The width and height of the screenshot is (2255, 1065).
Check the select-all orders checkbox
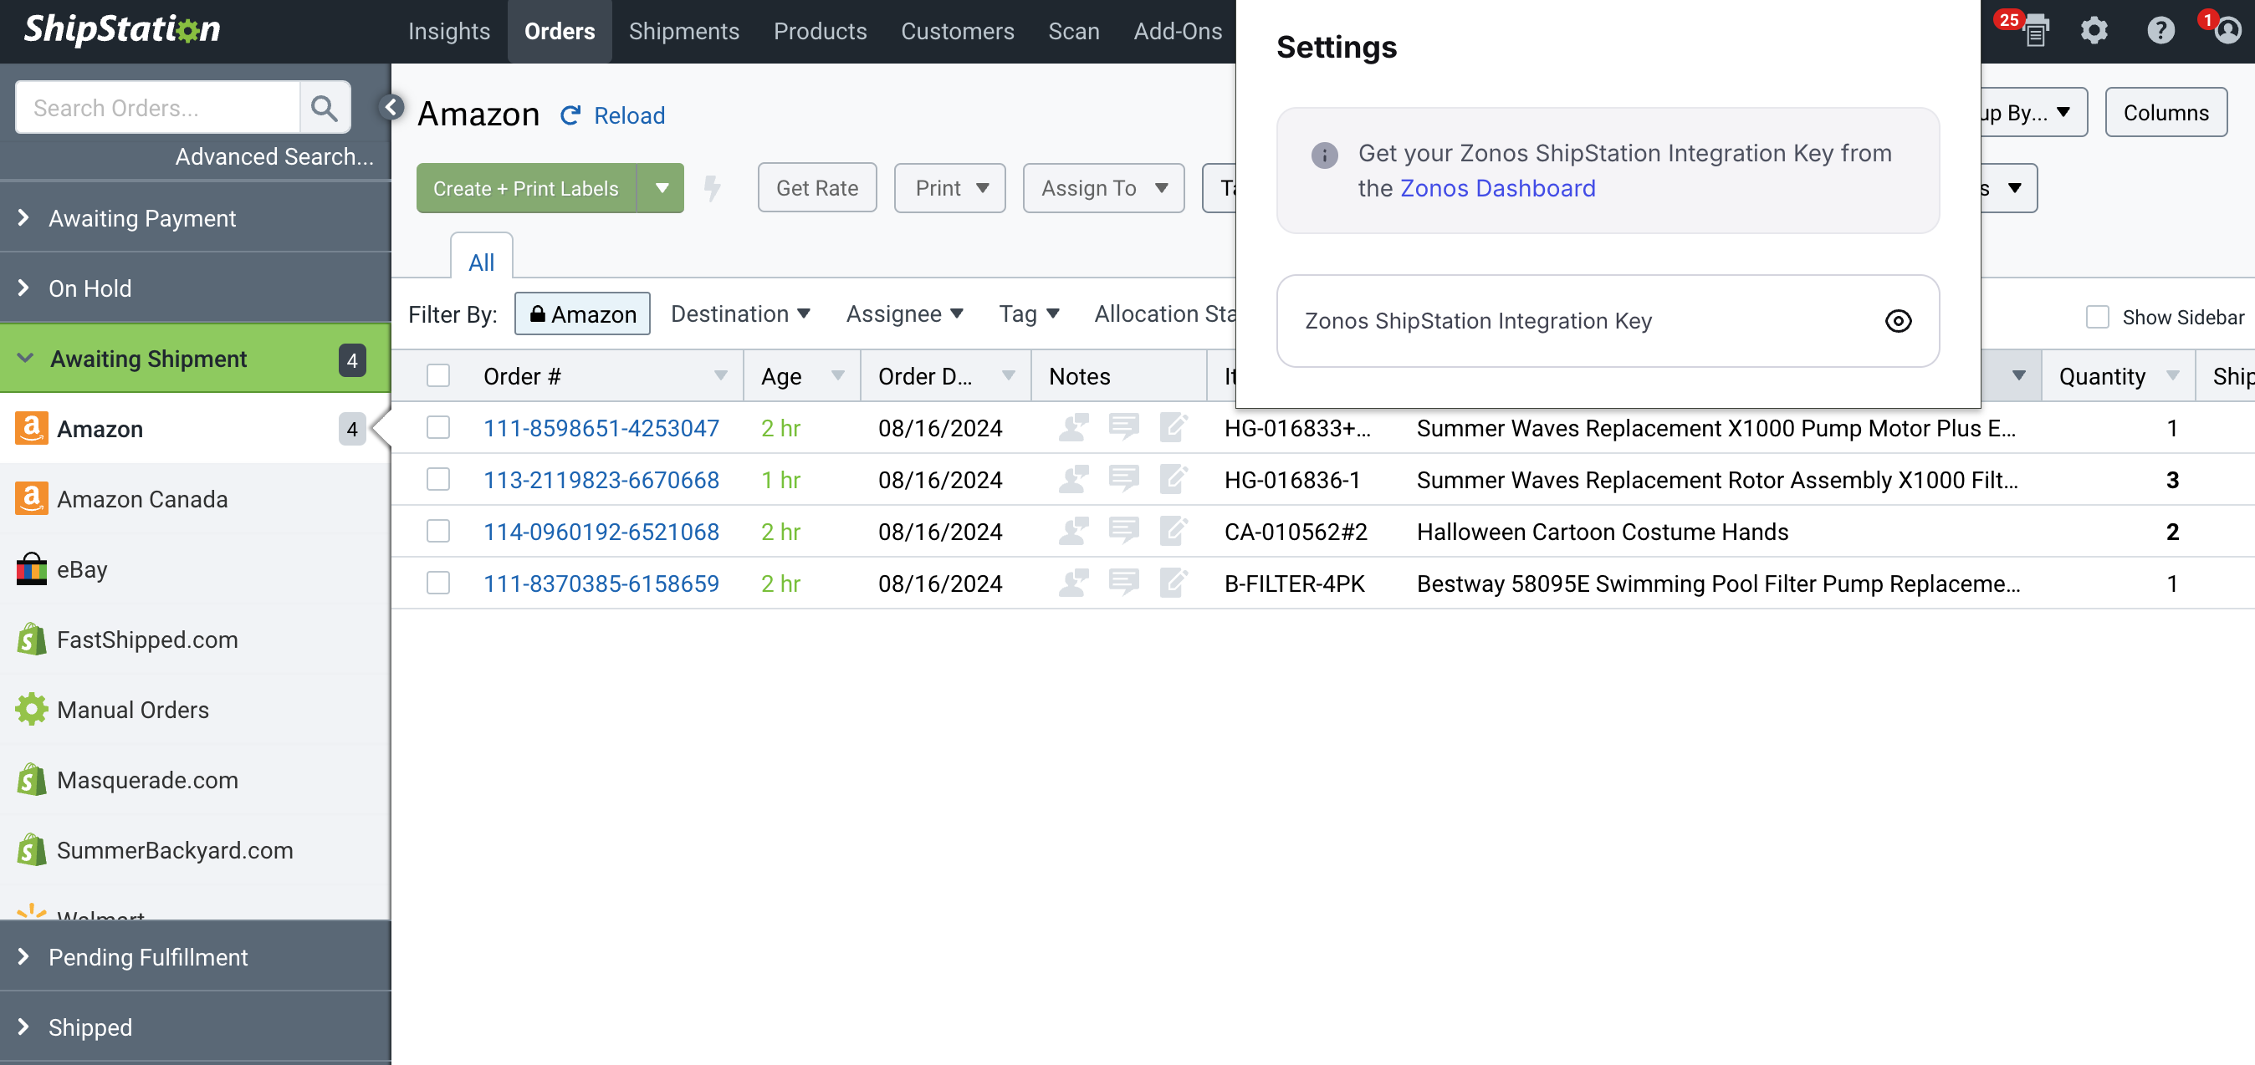pos(438,376)
